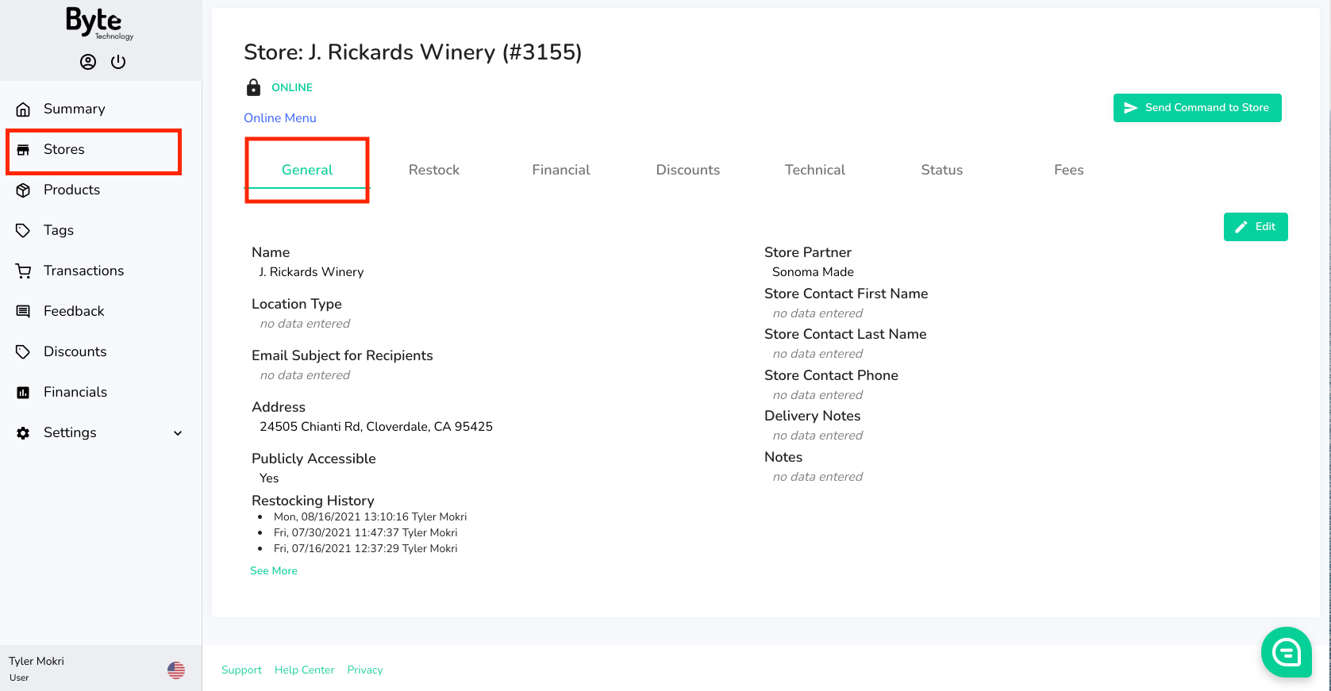
Task: Open the Privacy footer link
Action: click(x=365, y=670)
